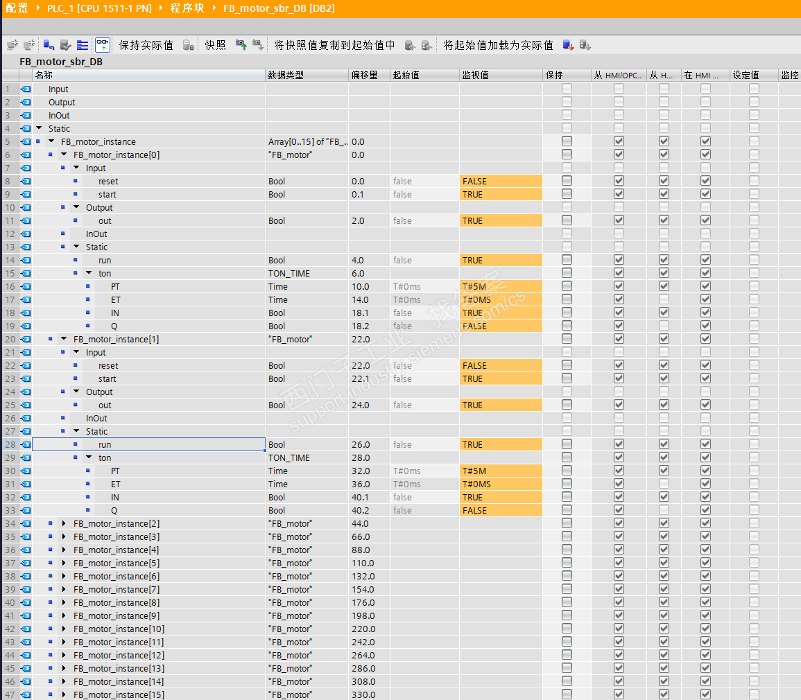
Task: Collapse the top-level Static section
Action: pyautogui.click(x=39, y=129)
